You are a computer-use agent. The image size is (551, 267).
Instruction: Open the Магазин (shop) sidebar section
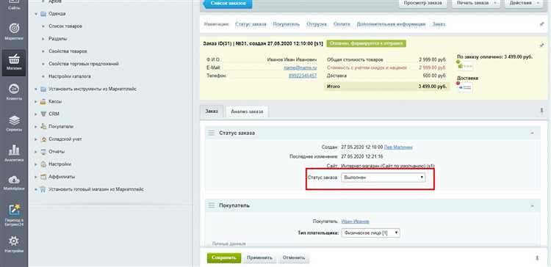click(x=14, y=62)
